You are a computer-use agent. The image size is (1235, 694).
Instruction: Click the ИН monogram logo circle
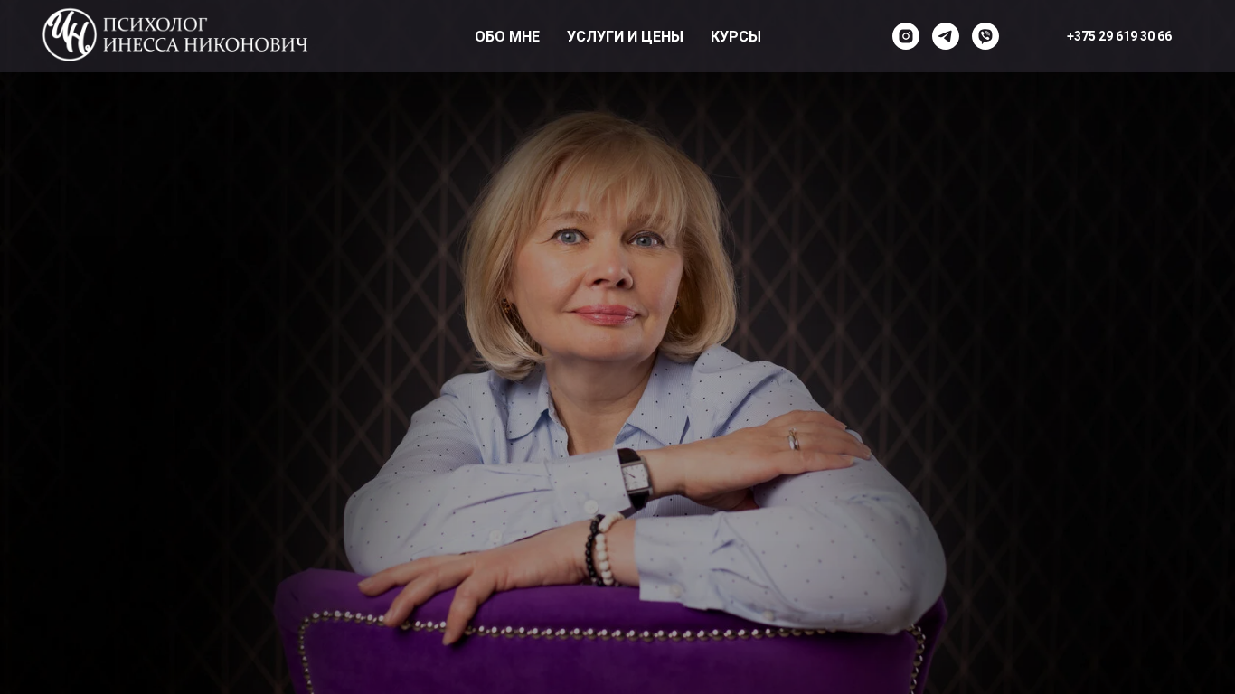click(70, 34)
